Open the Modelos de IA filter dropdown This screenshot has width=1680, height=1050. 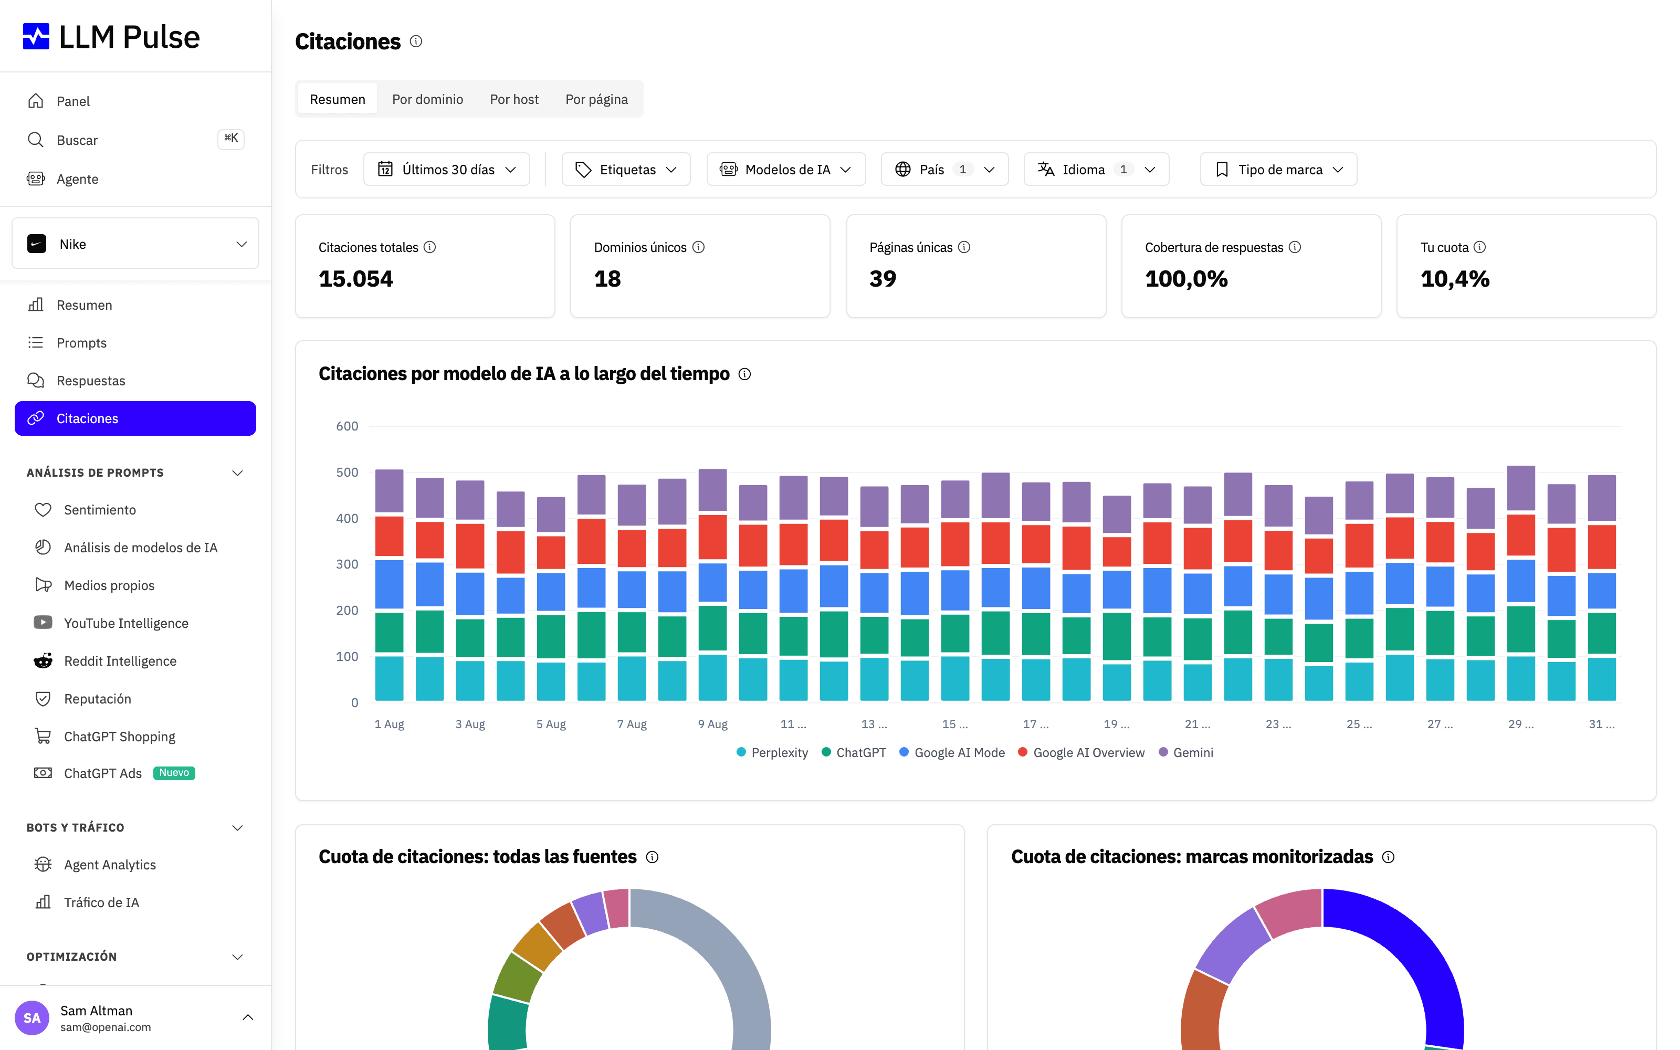coord(786,170)
